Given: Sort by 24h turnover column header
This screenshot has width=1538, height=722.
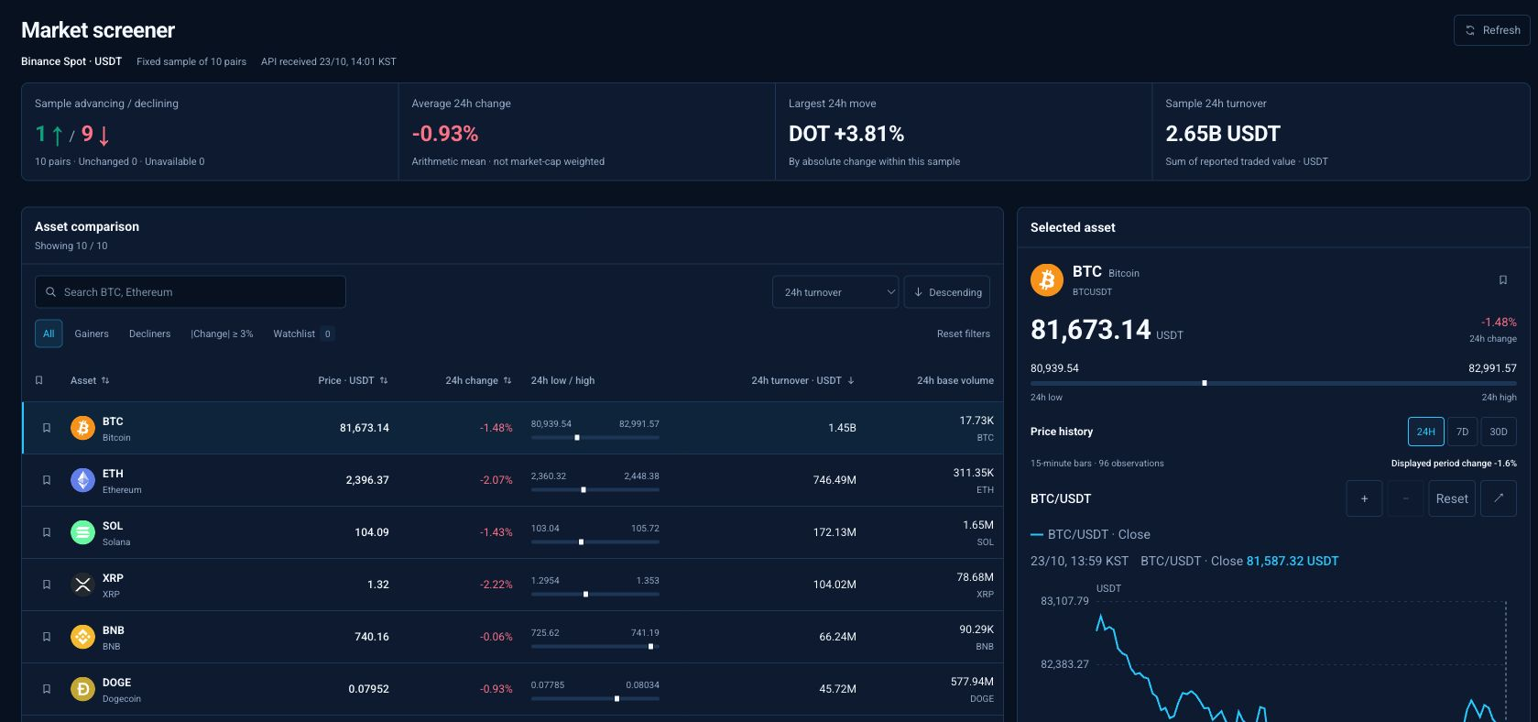Looking at the screenshot, I should tap(802, 380).
